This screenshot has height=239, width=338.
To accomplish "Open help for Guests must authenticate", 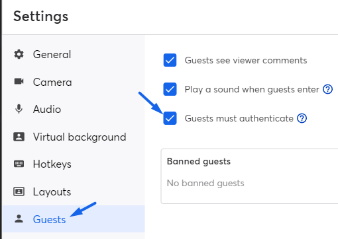I will tap(302, 118).
